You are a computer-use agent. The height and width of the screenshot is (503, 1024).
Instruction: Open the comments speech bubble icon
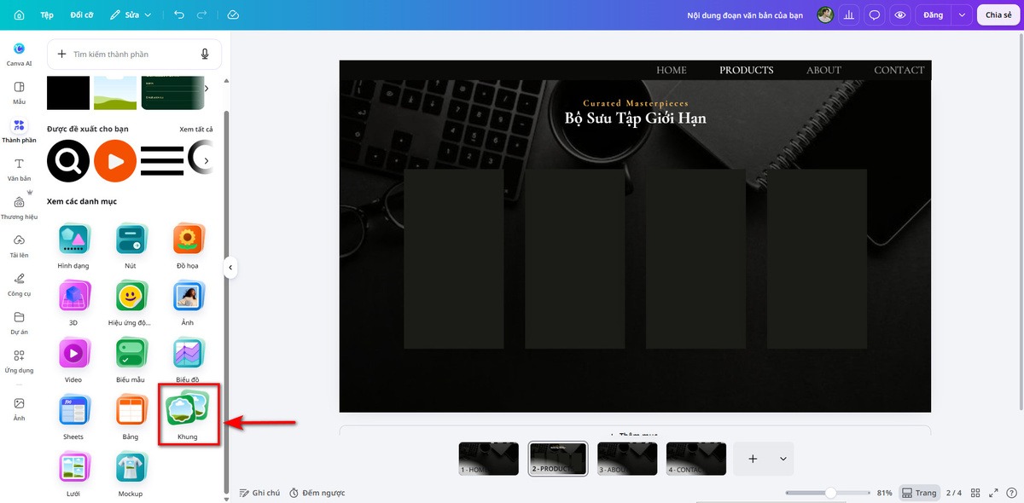coord(874,14)
